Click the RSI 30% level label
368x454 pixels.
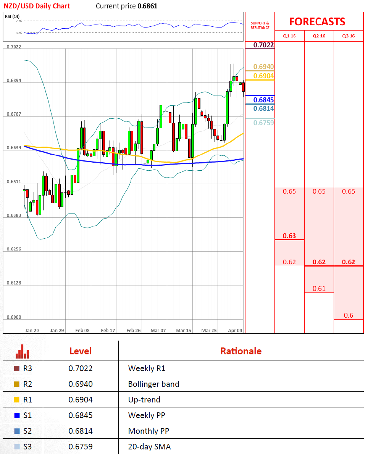pos(19,33)
